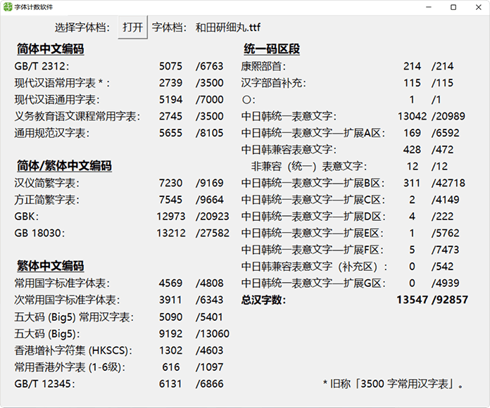Click the GB/T 2312 row label
The width and height of the screenshot is (490, 408).
(42, 66)
